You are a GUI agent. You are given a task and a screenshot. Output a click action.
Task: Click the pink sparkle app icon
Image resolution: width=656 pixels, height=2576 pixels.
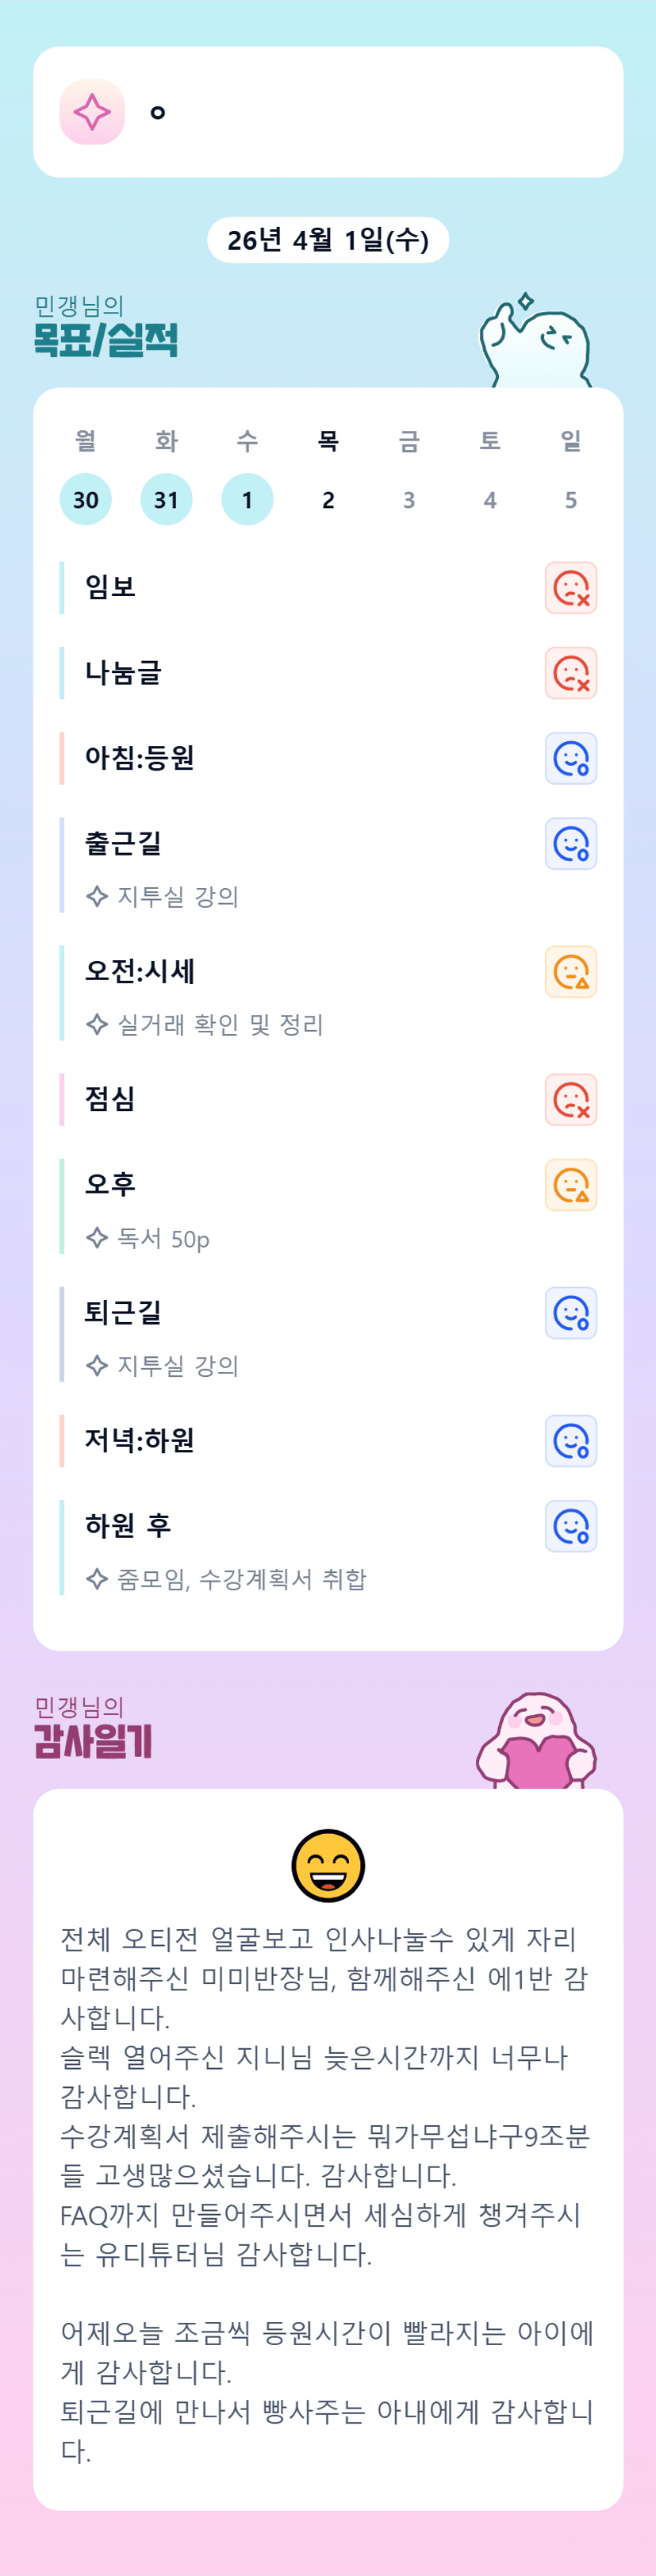click(92, 112)
